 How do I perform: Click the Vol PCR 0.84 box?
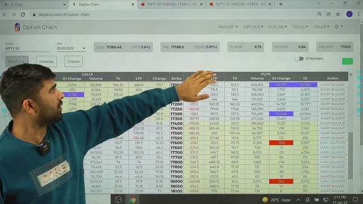click(290, 47)
